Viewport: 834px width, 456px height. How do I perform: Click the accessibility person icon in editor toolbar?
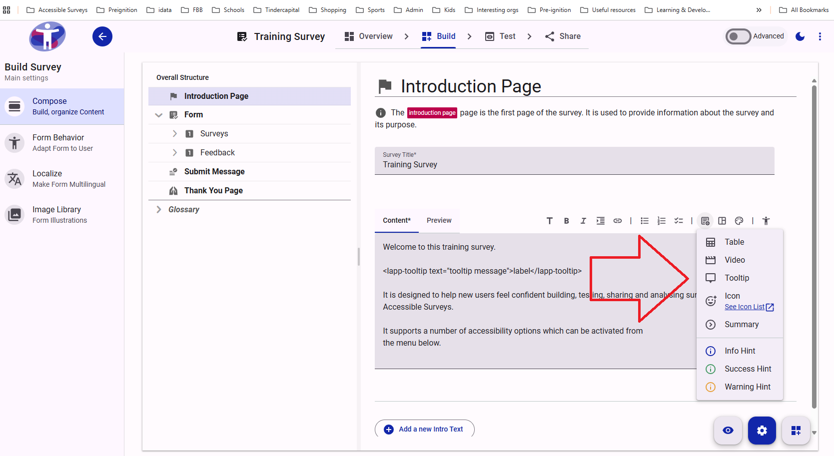click(x=766, y=221)
